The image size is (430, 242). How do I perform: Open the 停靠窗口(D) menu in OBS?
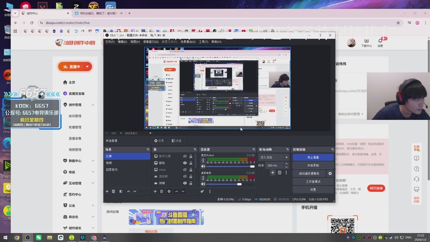coord(151,42)
